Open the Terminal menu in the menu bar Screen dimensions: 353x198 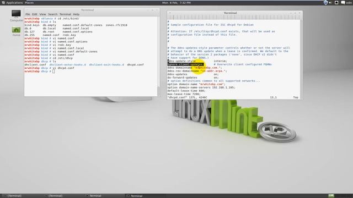point(65,14)
